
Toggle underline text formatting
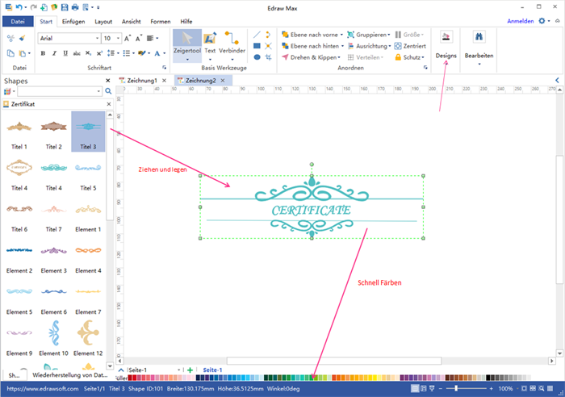[65, 53]
